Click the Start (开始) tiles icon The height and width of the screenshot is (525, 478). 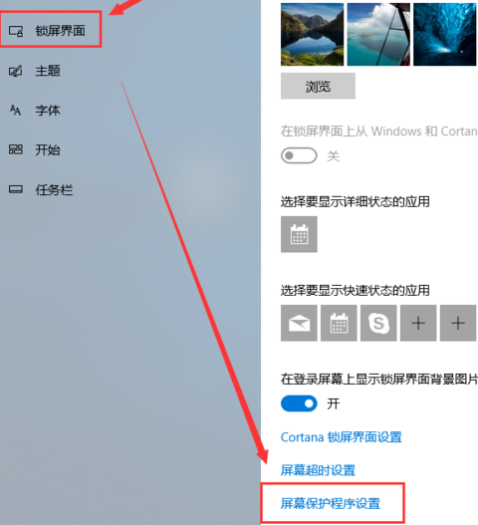click(x=15, y=149)
